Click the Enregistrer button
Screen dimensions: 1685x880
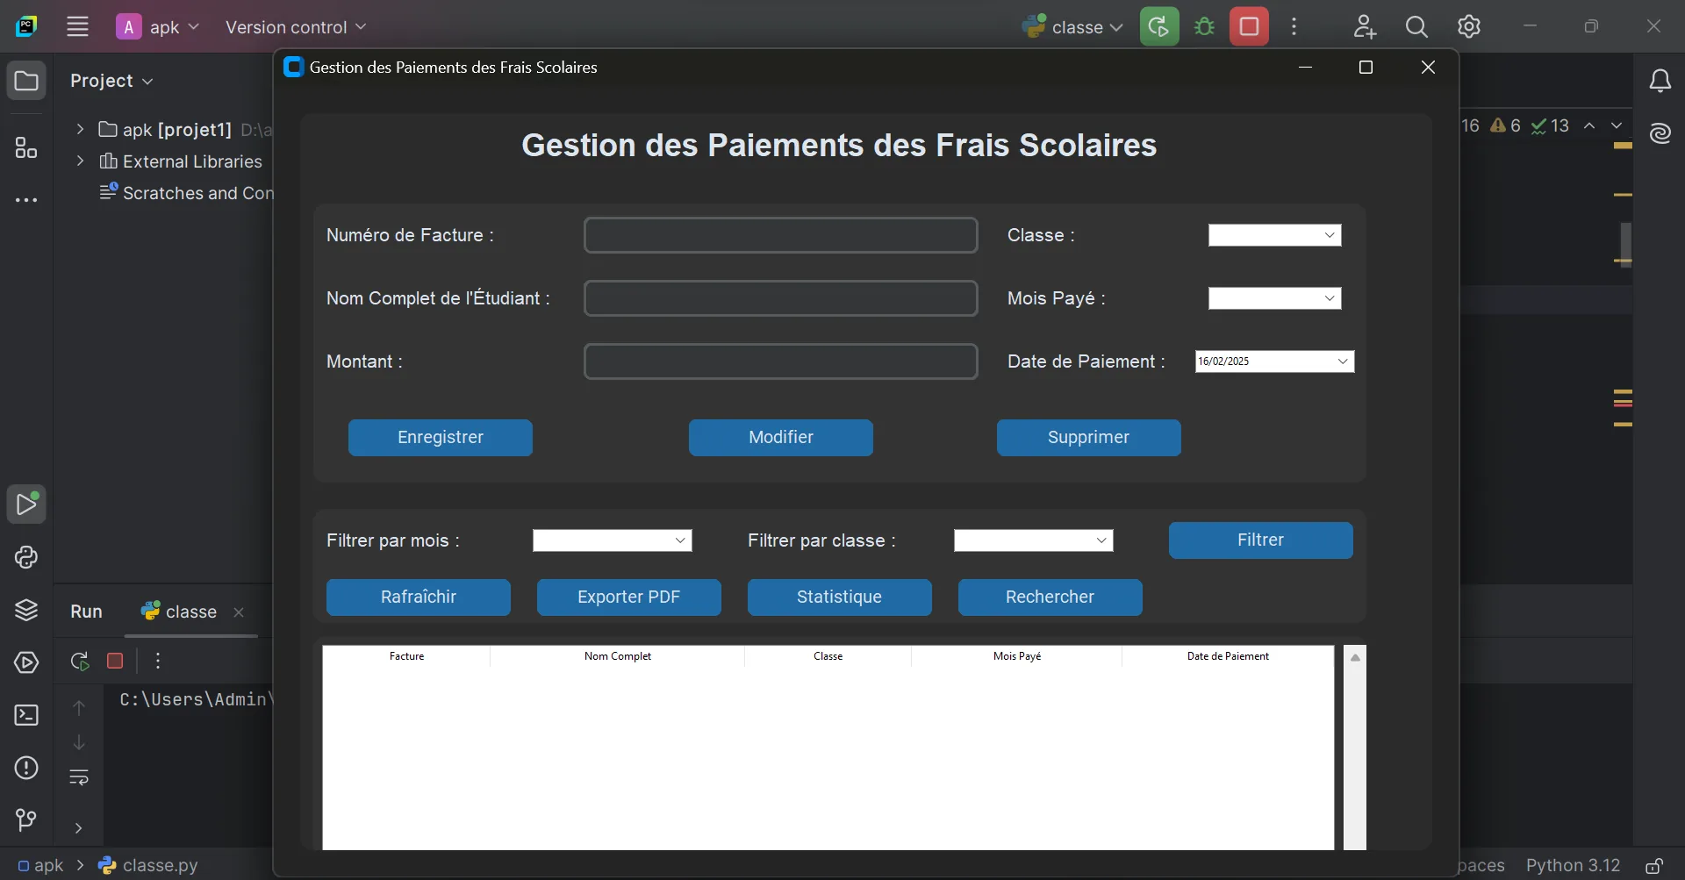(x=440, y=437)
